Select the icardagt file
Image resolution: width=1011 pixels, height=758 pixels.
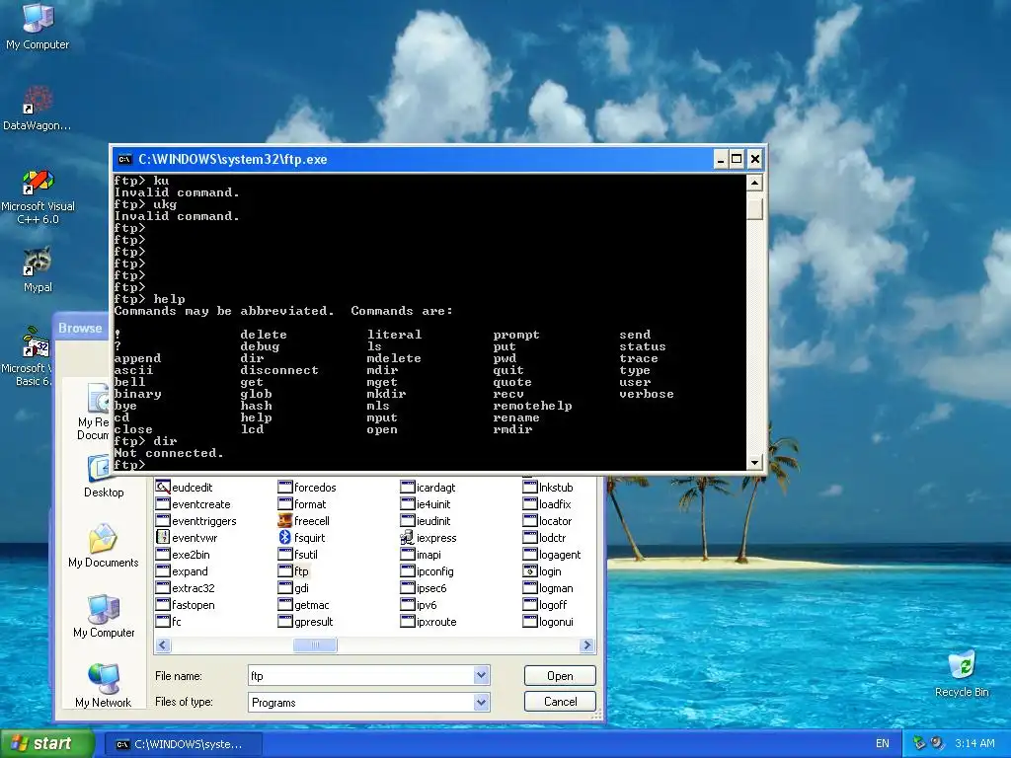(428, 488)
